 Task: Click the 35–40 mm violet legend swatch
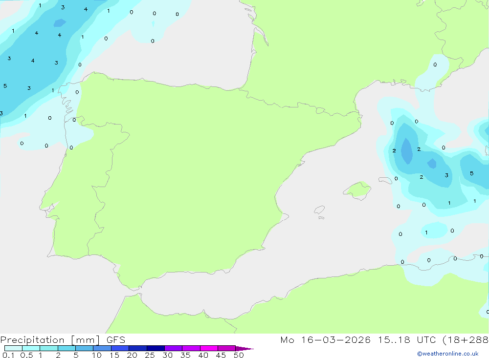(191, 348)
